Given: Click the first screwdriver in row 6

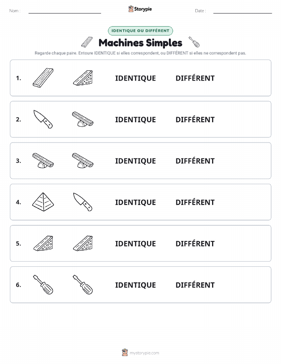Looking at the screenshot, I should click(x=43, y=284).
